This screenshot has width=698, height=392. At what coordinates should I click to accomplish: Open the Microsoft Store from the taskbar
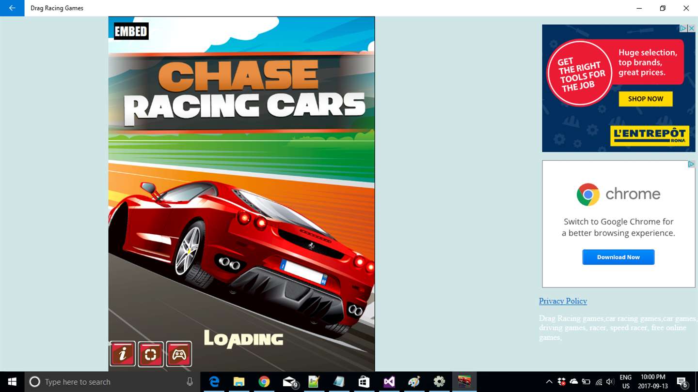point(364,382)
